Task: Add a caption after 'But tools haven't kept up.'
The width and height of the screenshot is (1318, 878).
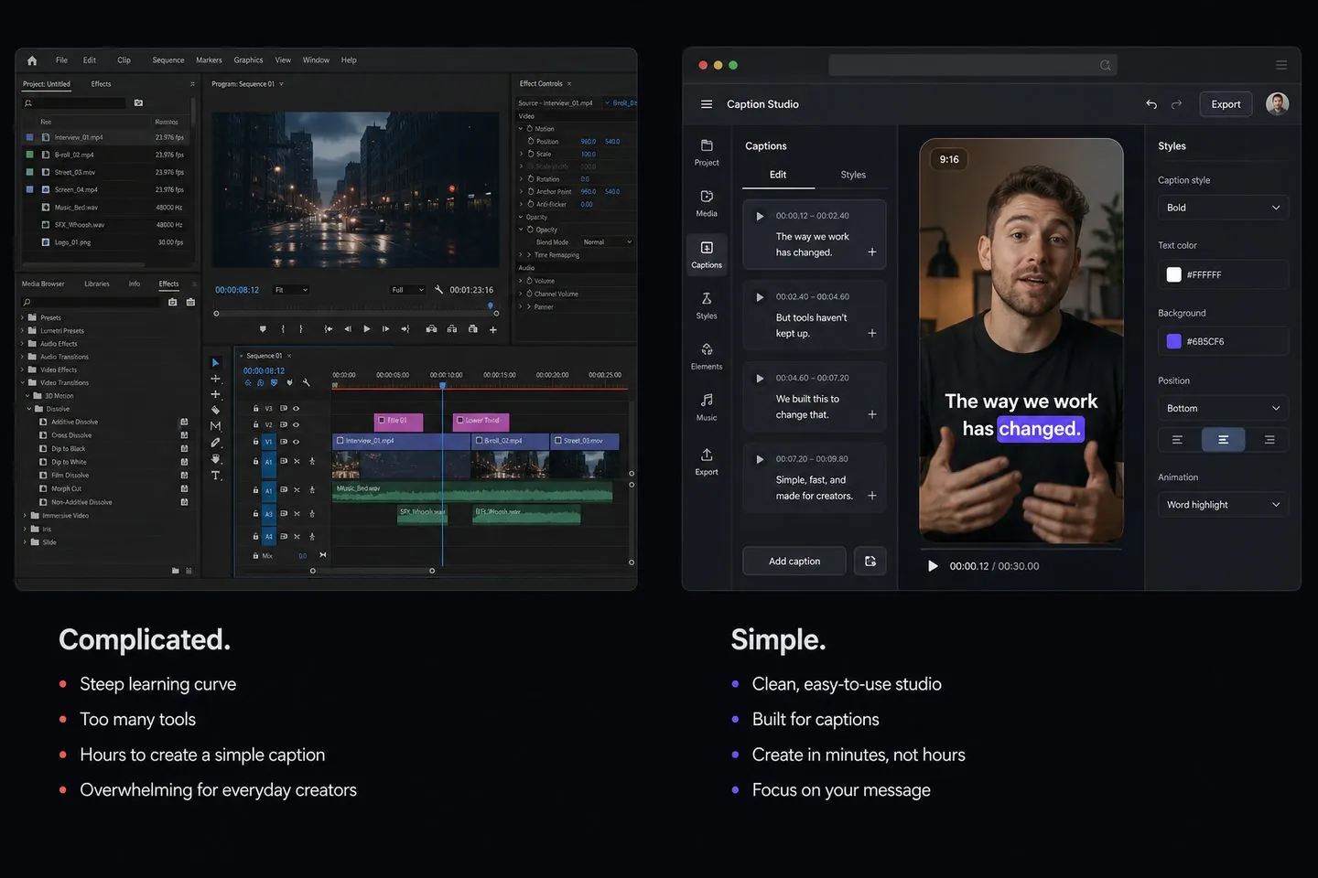Action: click(872, 333)
